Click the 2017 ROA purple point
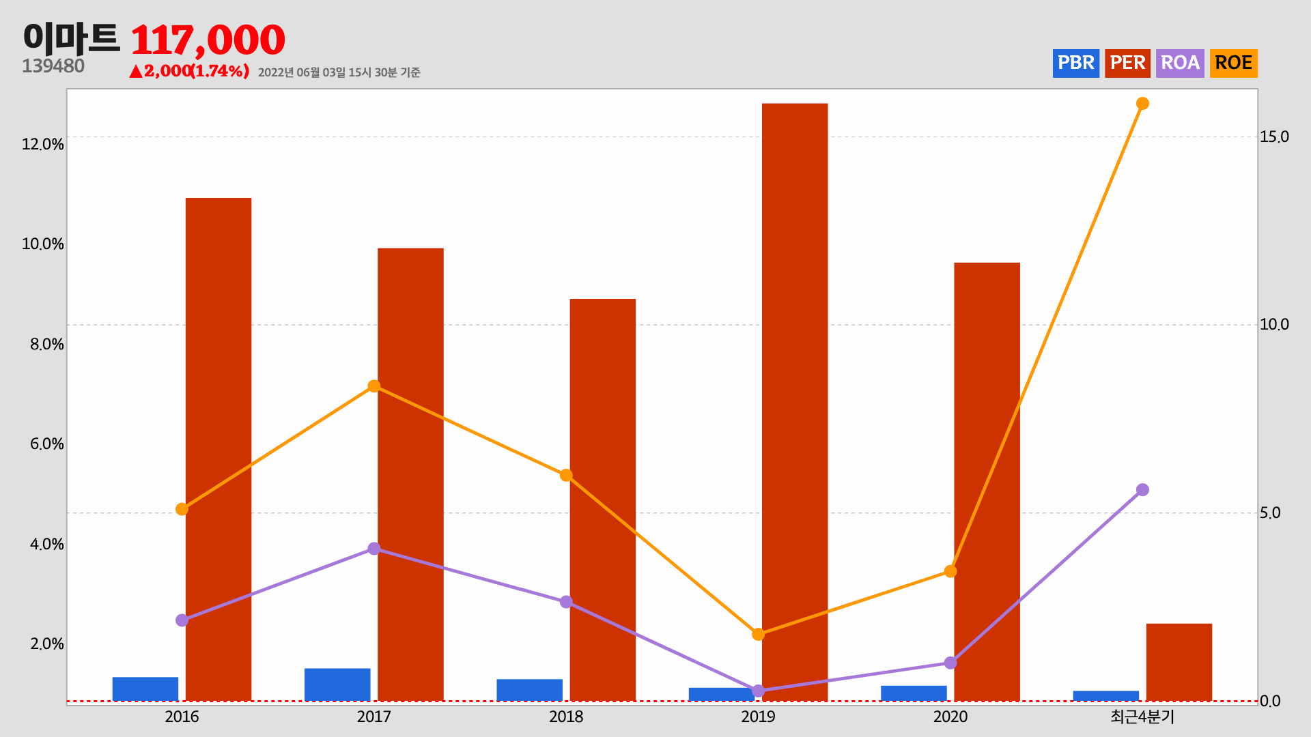 click(374, 549)
